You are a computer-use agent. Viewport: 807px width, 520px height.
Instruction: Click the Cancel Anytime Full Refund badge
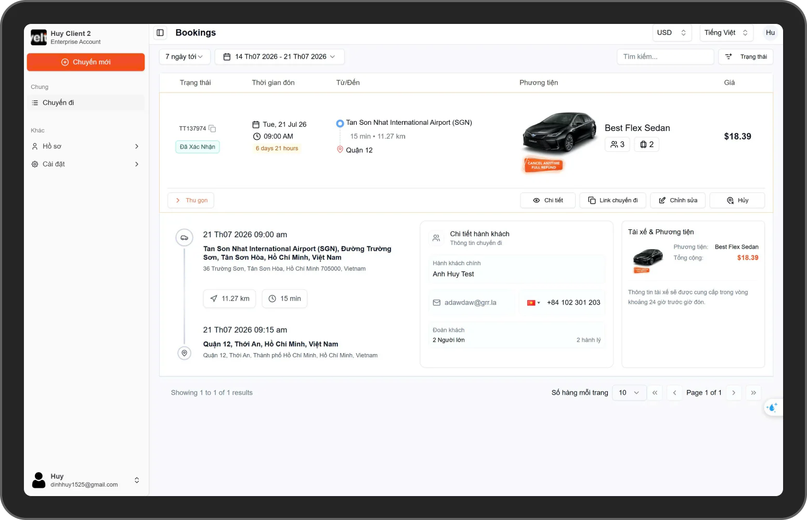tap(543, 165)
